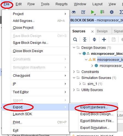Choose Export Hardware from the submenu

pyautogui.click(x=94, y=107)
